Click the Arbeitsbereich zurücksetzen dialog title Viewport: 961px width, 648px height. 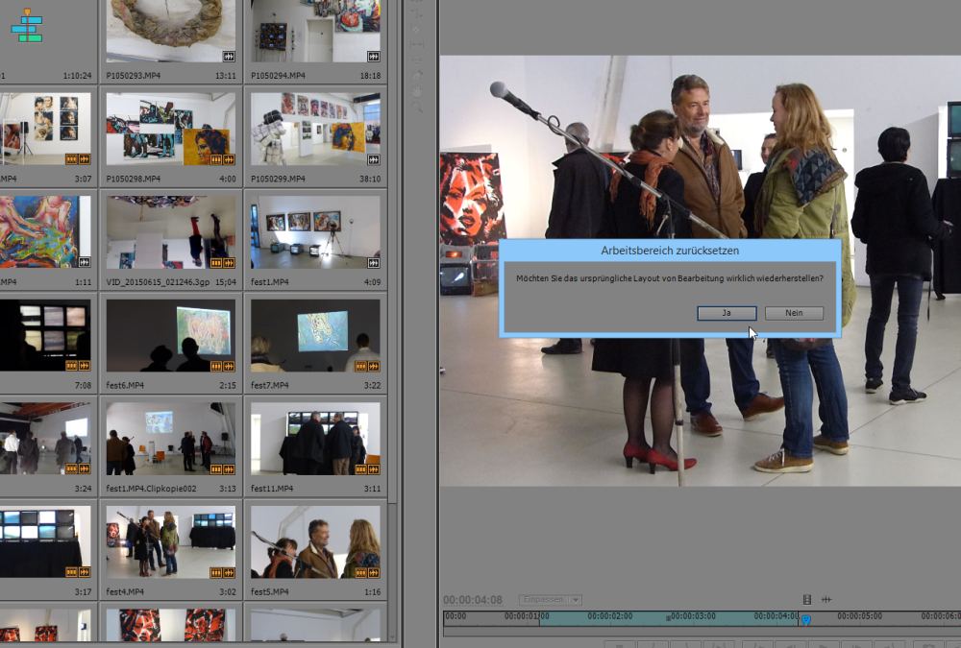pos(670,251)
